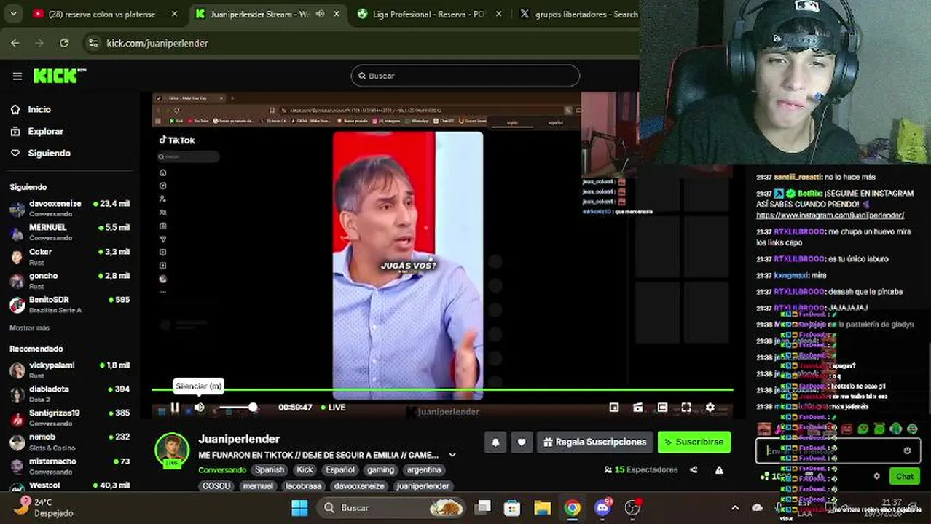Enable mini player mode
The width and height of the screenshot is (931, 524).
614,408
